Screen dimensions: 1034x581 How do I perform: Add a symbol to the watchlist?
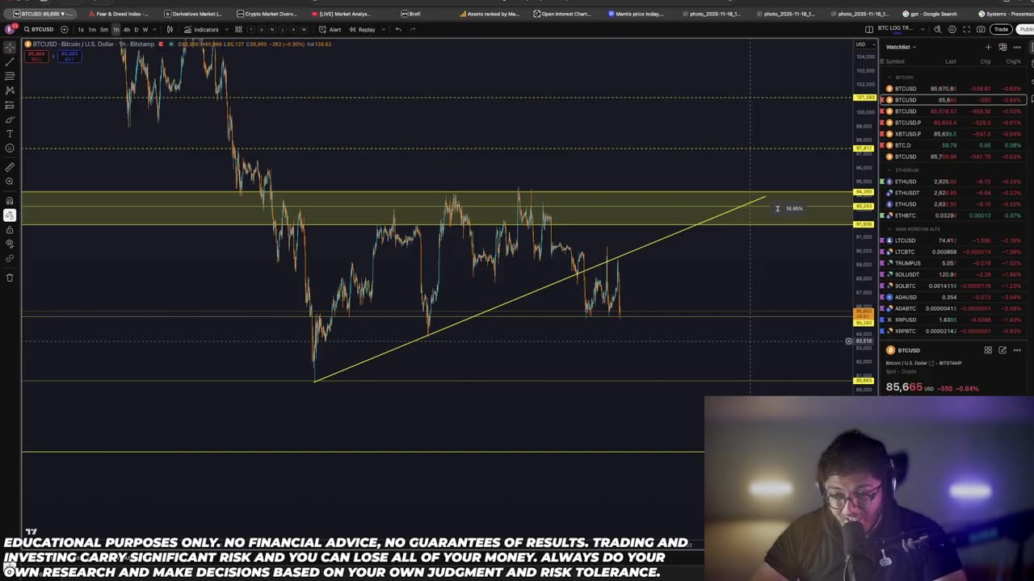(987, 47)
